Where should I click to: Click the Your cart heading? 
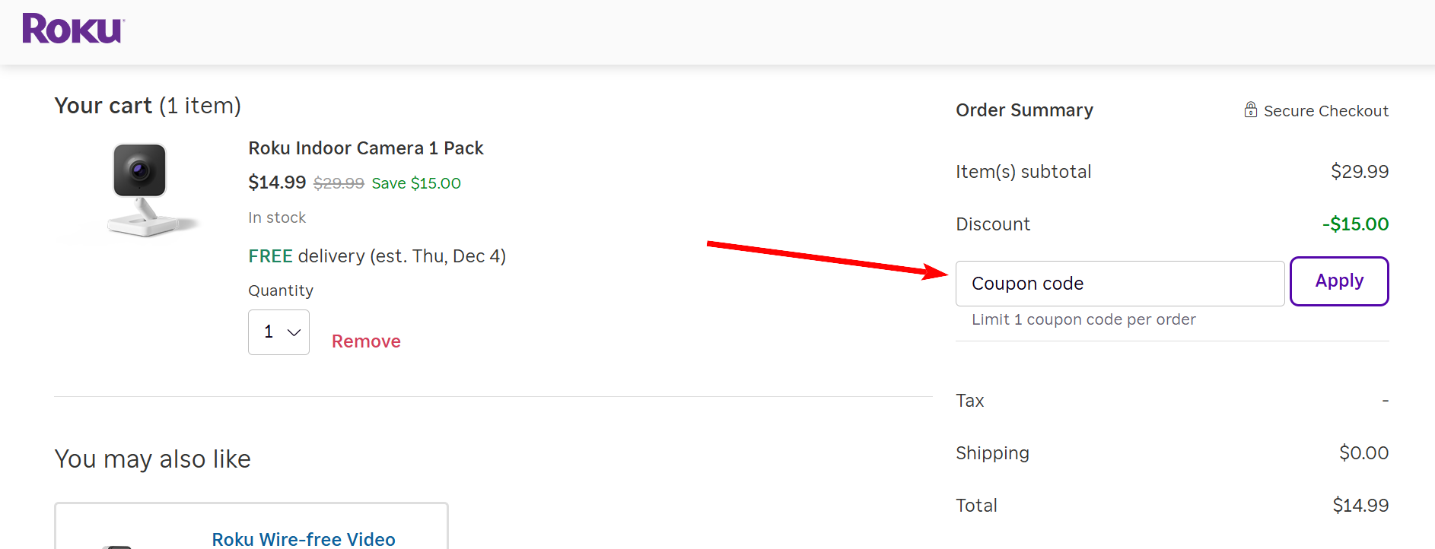pos(103,105)
